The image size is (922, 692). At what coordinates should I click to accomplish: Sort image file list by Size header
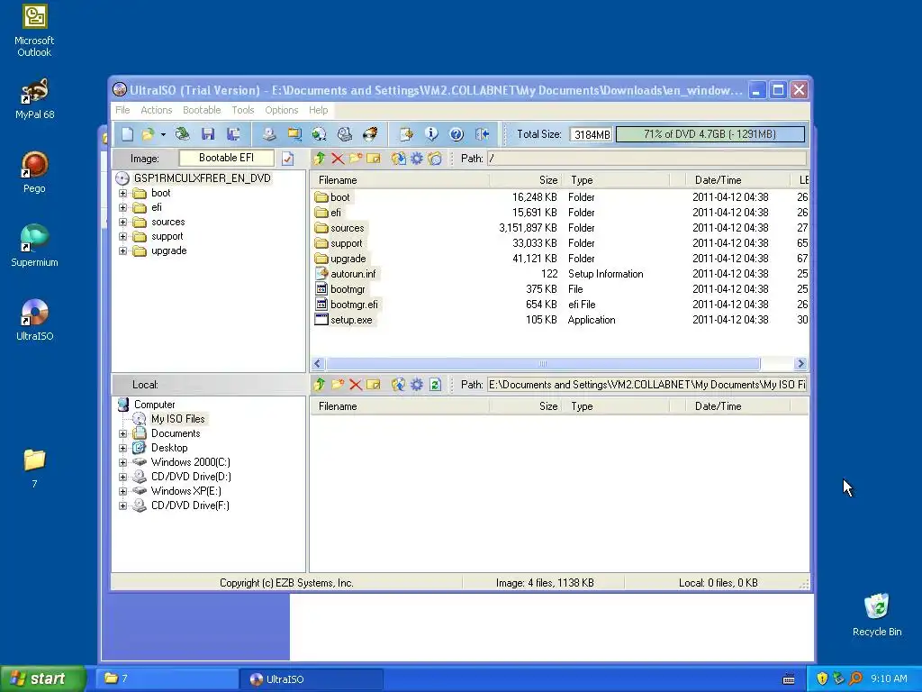click(x=526, y=180)
